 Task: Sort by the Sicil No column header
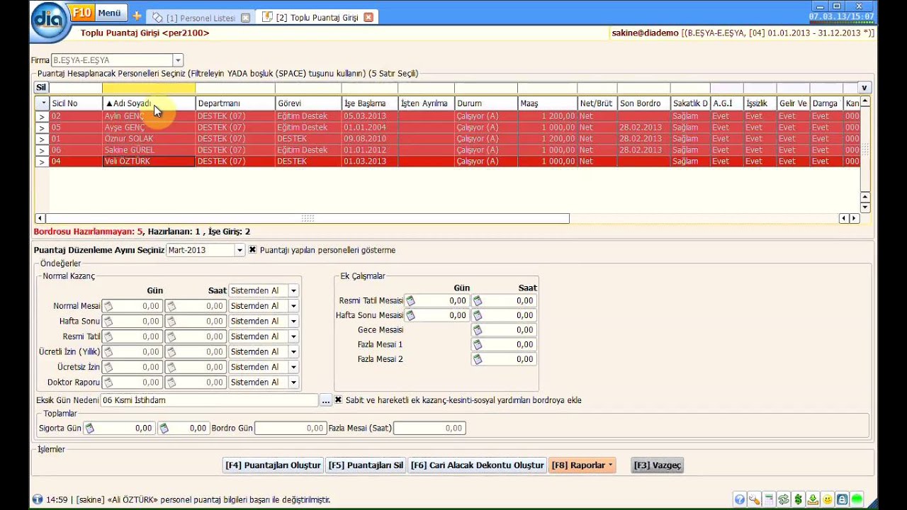point(76,103)
